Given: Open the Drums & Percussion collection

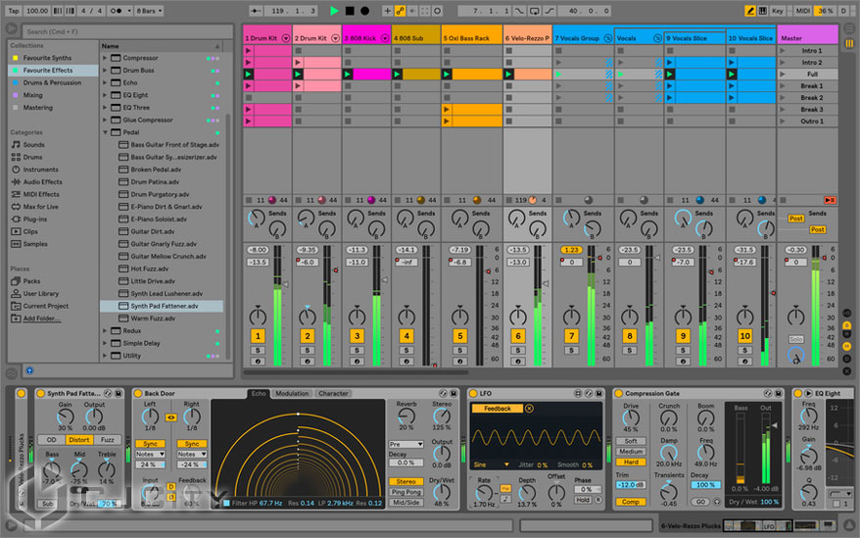Looking at the screenshot, I should pos(52,82).
